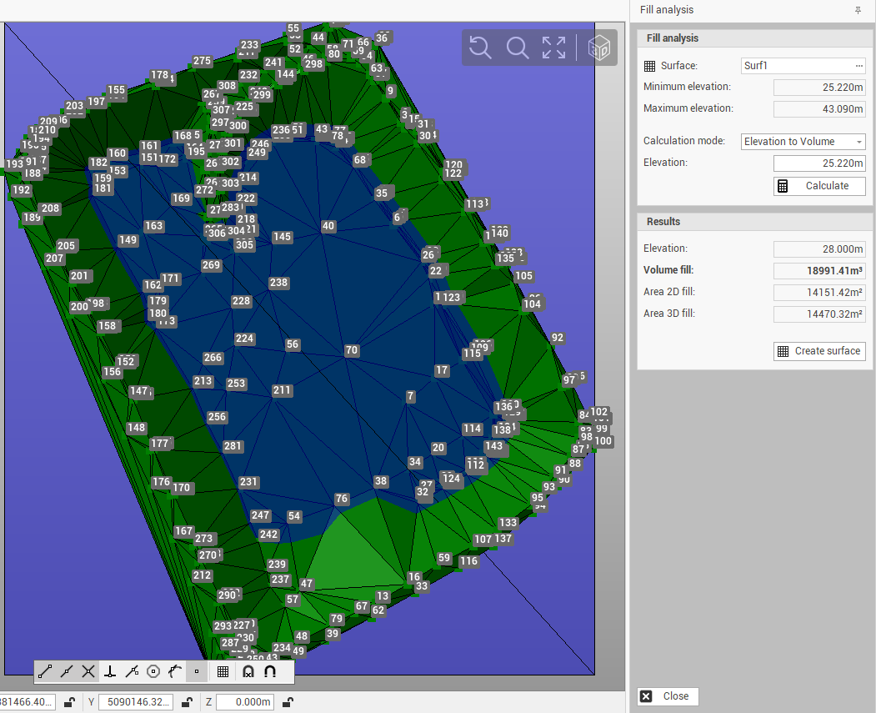The height and width of the screenshot is (713, 876).
Task: Click Create surface button
Action: coord(818,351)
